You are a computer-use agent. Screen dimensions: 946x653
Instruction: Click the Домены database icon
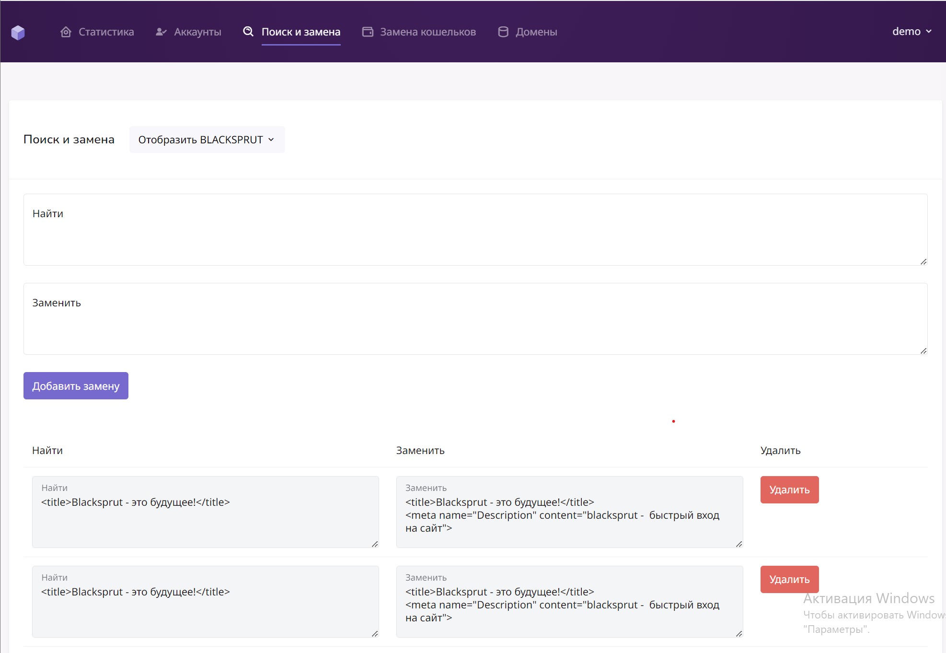click(x=503, y=32)
